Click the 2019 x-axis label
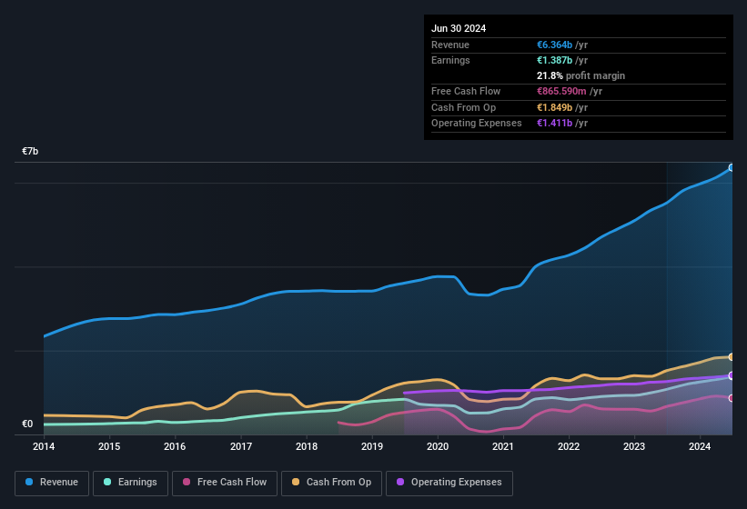 pos(372,446)
